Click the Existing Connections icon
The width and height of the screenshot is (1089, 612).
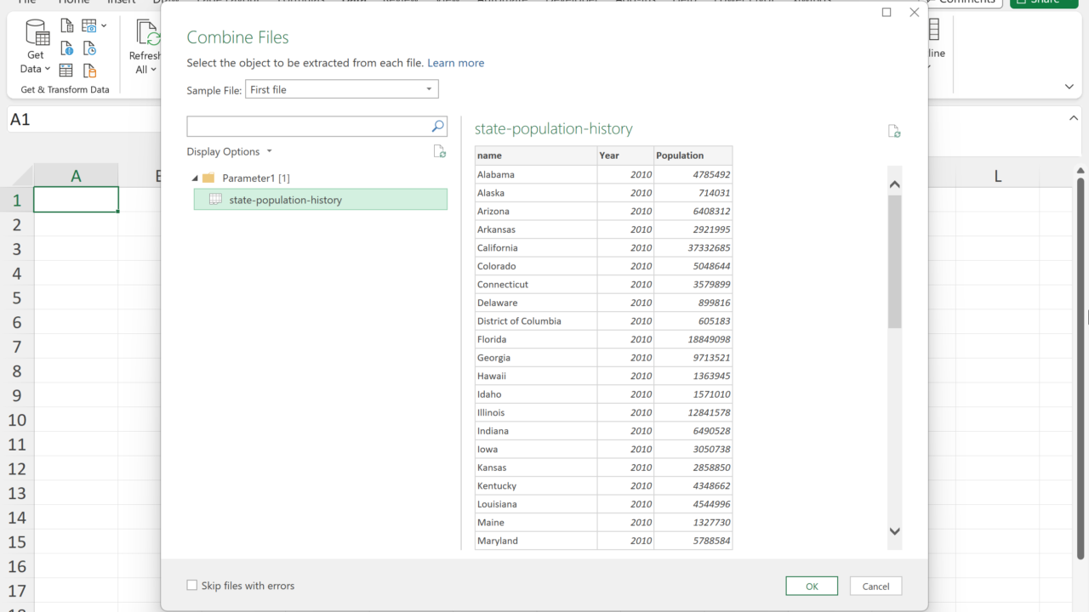click(89, 71)
